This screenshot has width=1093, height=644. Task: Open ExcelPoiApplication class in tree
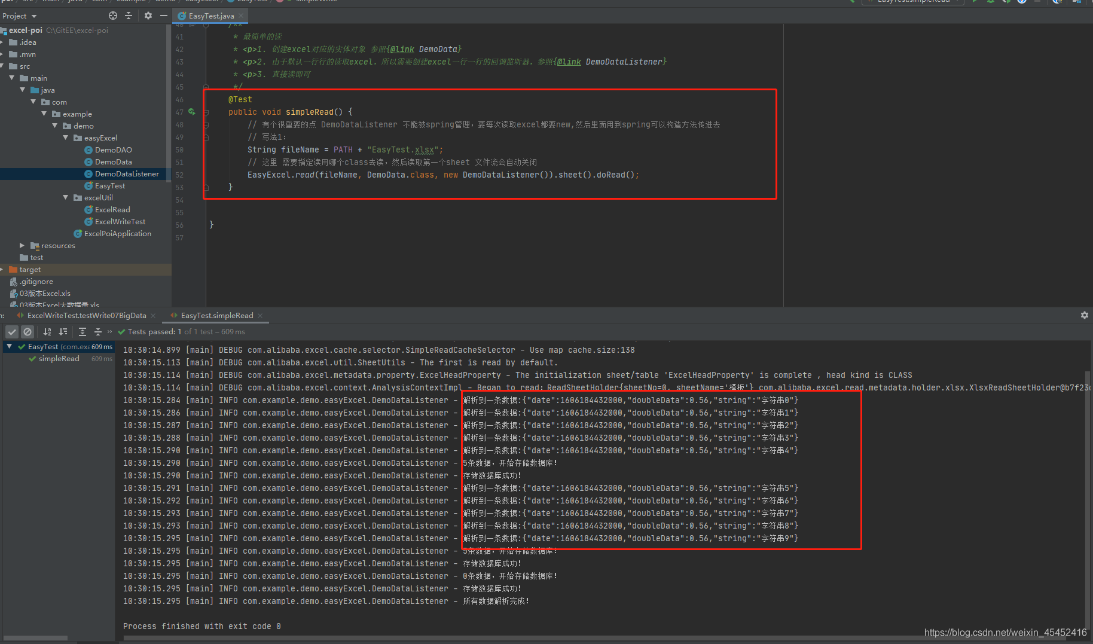point(117,234)
